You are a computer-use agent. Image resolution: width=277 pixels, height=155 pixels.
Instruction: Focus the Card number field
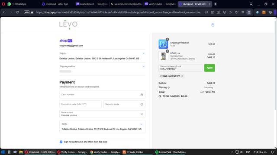[102, 95]
